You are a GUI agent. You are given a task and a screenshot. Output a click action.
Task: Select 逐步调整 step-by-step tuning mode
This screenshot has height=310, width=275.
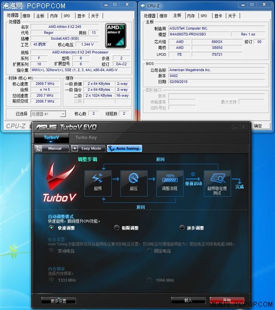click(182, 228)
